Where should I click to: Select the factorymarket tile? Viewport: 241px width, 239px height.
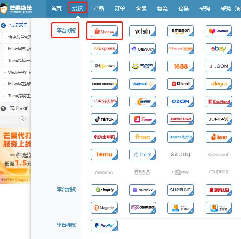point(104,84)
